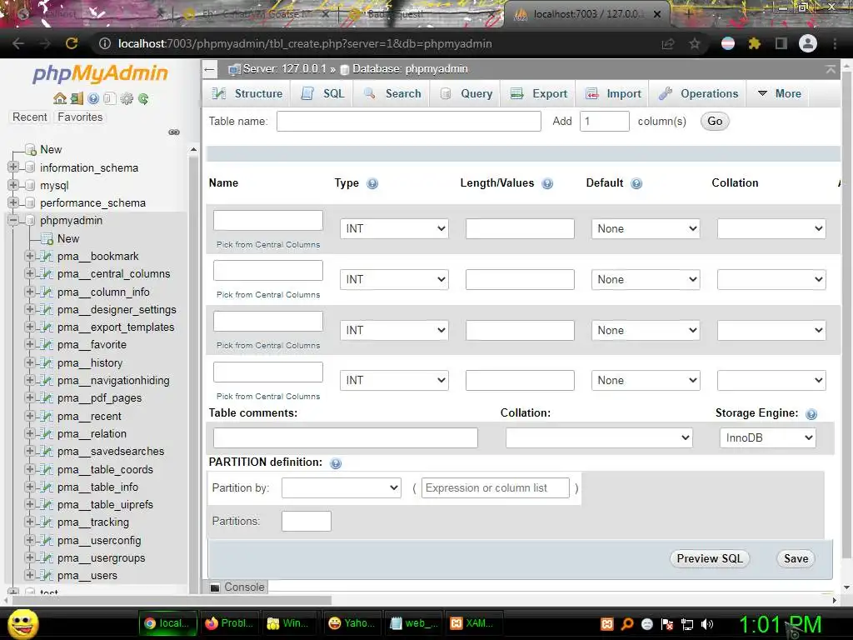853x640 pixels.
Task: Click the Preview SQL button
Action: pyautogui.click(x=710, y=559)
